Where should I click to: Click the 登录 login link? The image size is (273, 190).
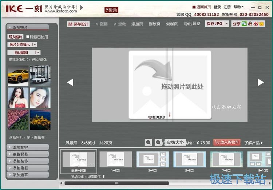click(217, 7)
